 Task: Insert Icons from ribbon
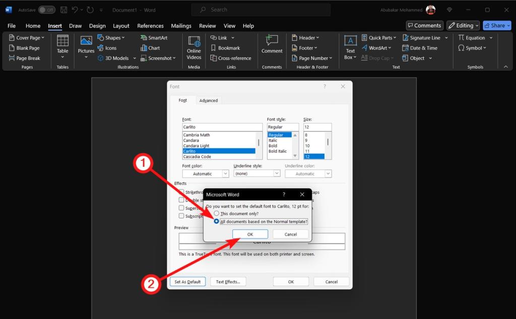click(x=107, y=48)
